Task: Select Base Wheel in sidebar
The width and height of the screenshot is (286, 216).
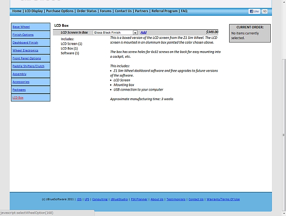Action: [x=21, y=27]
